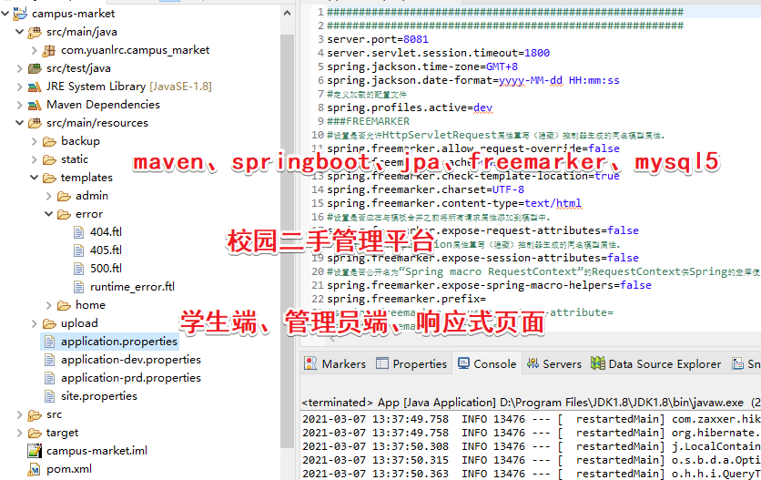The height and width of the screenshot is (480, 761).
Task: Click the campus-market.iml file icon
Action: [x=35, y=451]
